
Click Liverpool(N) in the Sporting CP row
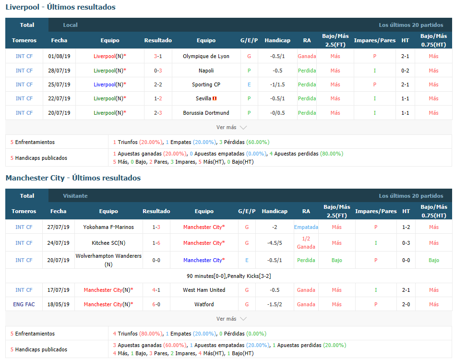(110, 84)
